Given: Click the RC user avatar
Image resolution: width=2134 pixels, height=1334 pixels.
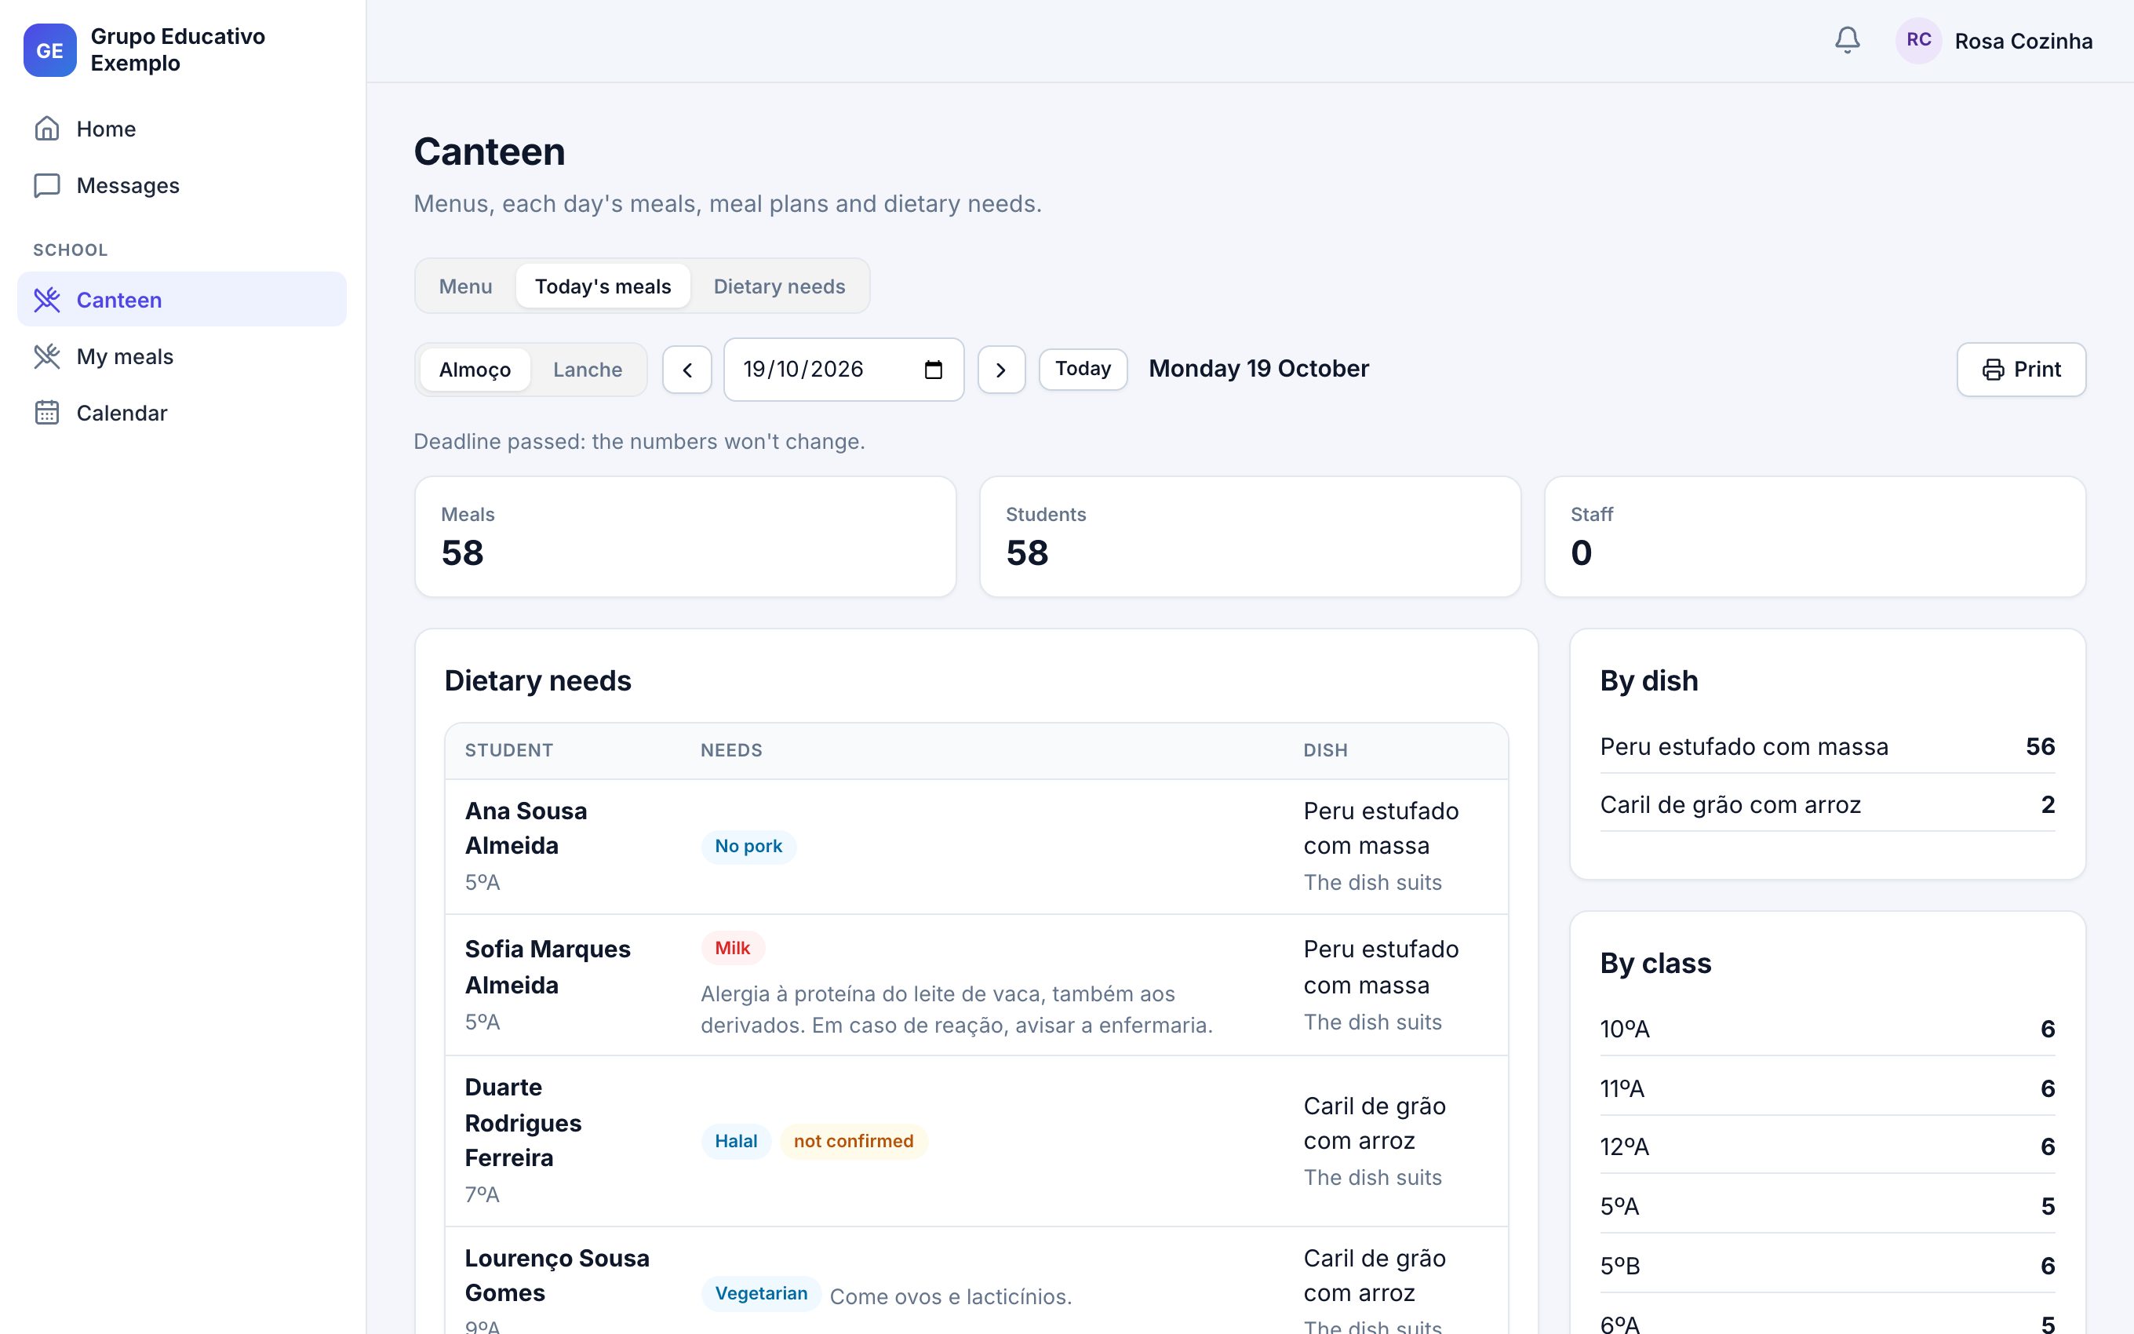Looking at the screenshot, I should click(x=1918, y=41).
